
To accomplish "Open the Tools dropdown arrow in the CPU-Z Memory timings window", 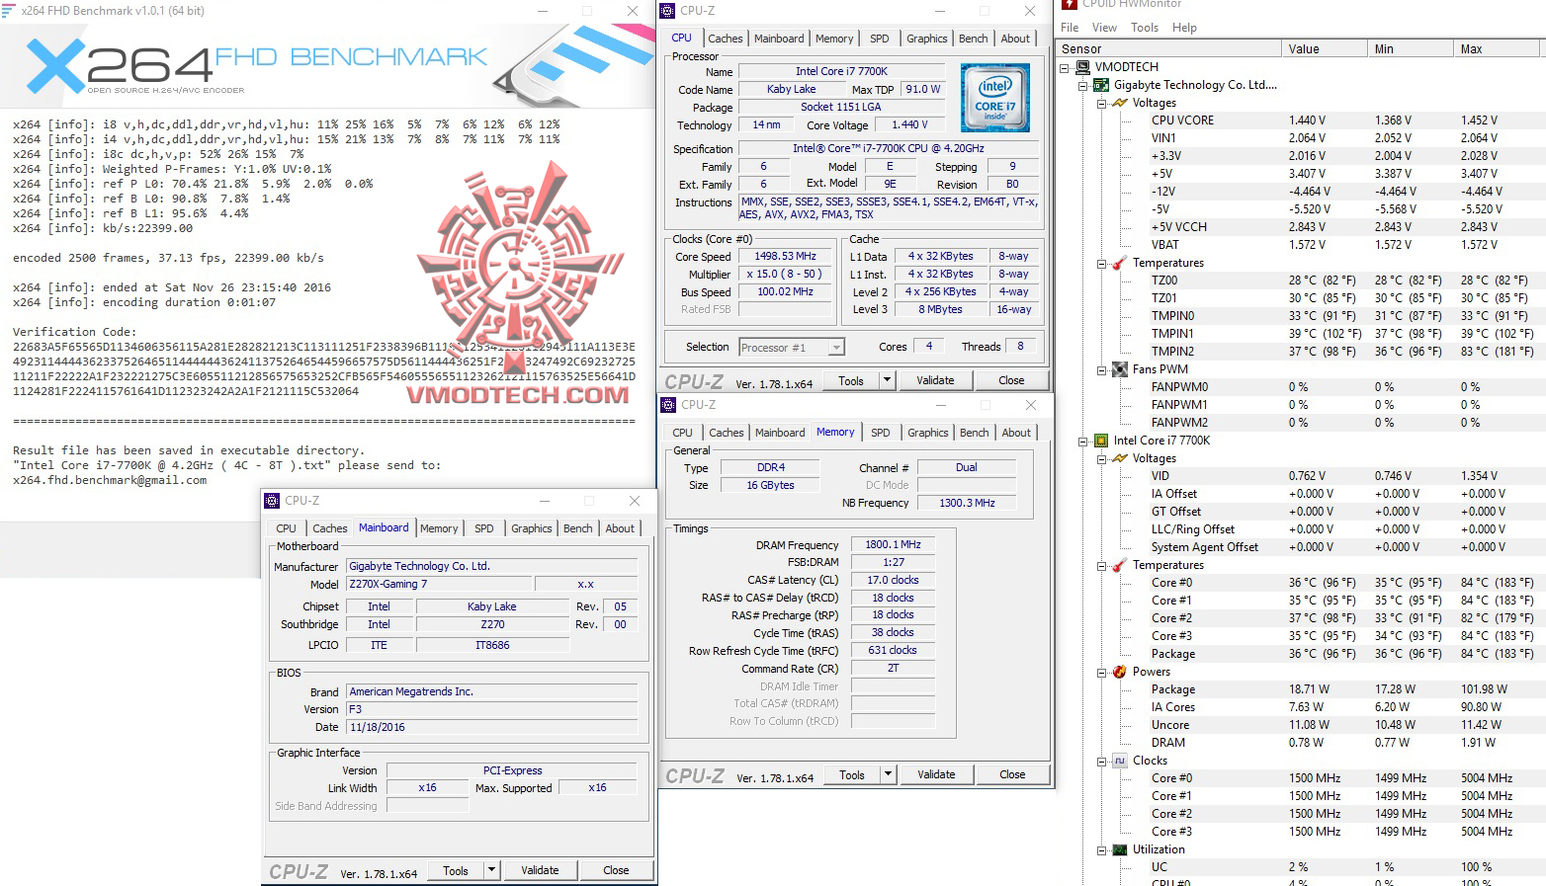I will click(888, 774).
